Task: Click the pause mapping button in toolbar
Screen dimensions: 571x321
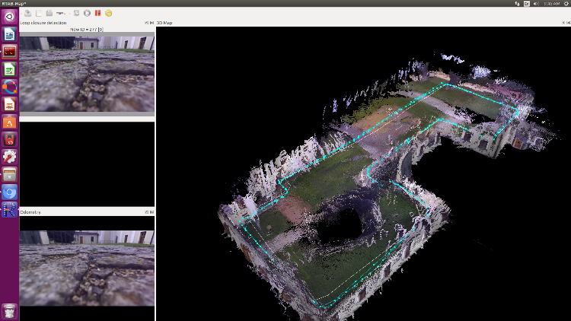Action: [97, 13]
